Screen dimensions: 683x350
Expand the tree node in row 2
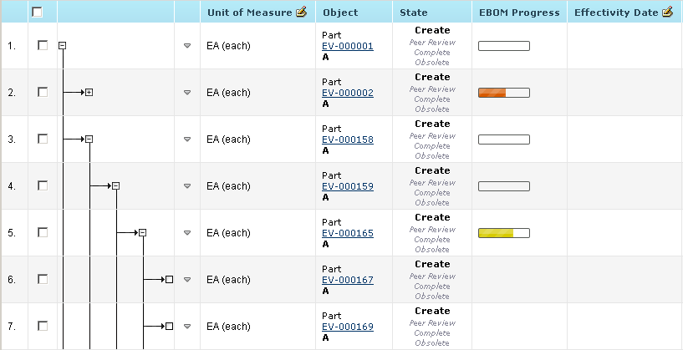click(89, 93)
